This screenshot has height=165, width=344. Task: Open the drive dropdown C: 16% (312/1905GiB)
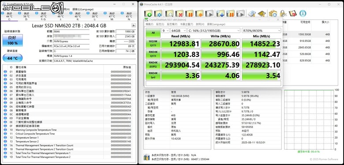pos(214,31)
